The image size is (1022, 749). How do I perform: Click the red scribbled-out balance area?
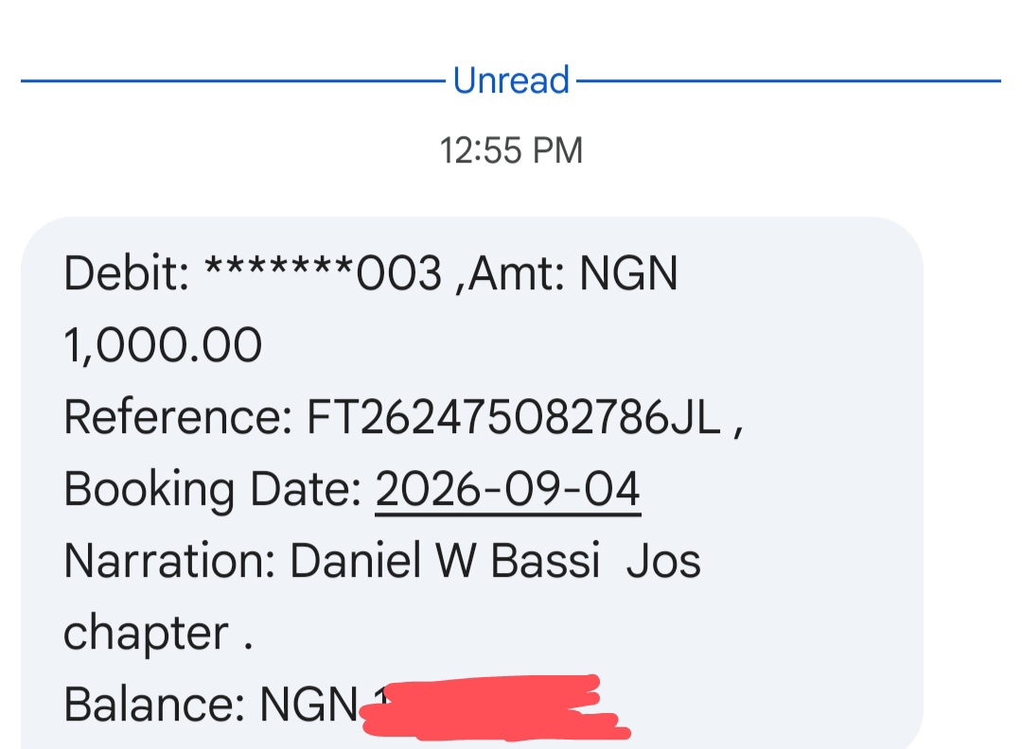[x=495, y=708]
